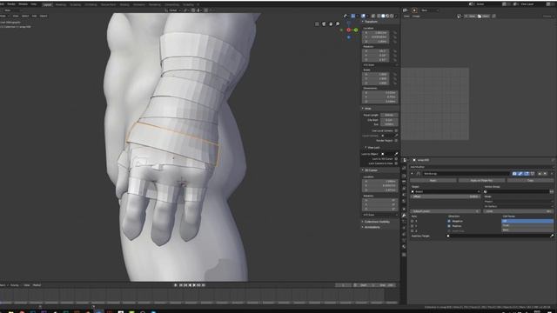Viewport: 557px width, 313px height.
Task: Select Solid viewport shading icon
Action: 383,16
